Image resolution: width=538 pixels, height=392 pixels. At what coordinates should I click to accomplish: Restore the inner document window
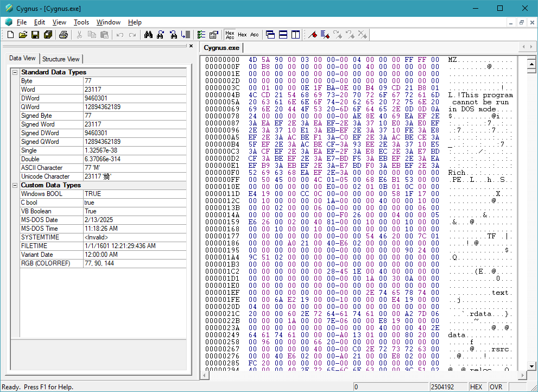(x=522, y=23)
